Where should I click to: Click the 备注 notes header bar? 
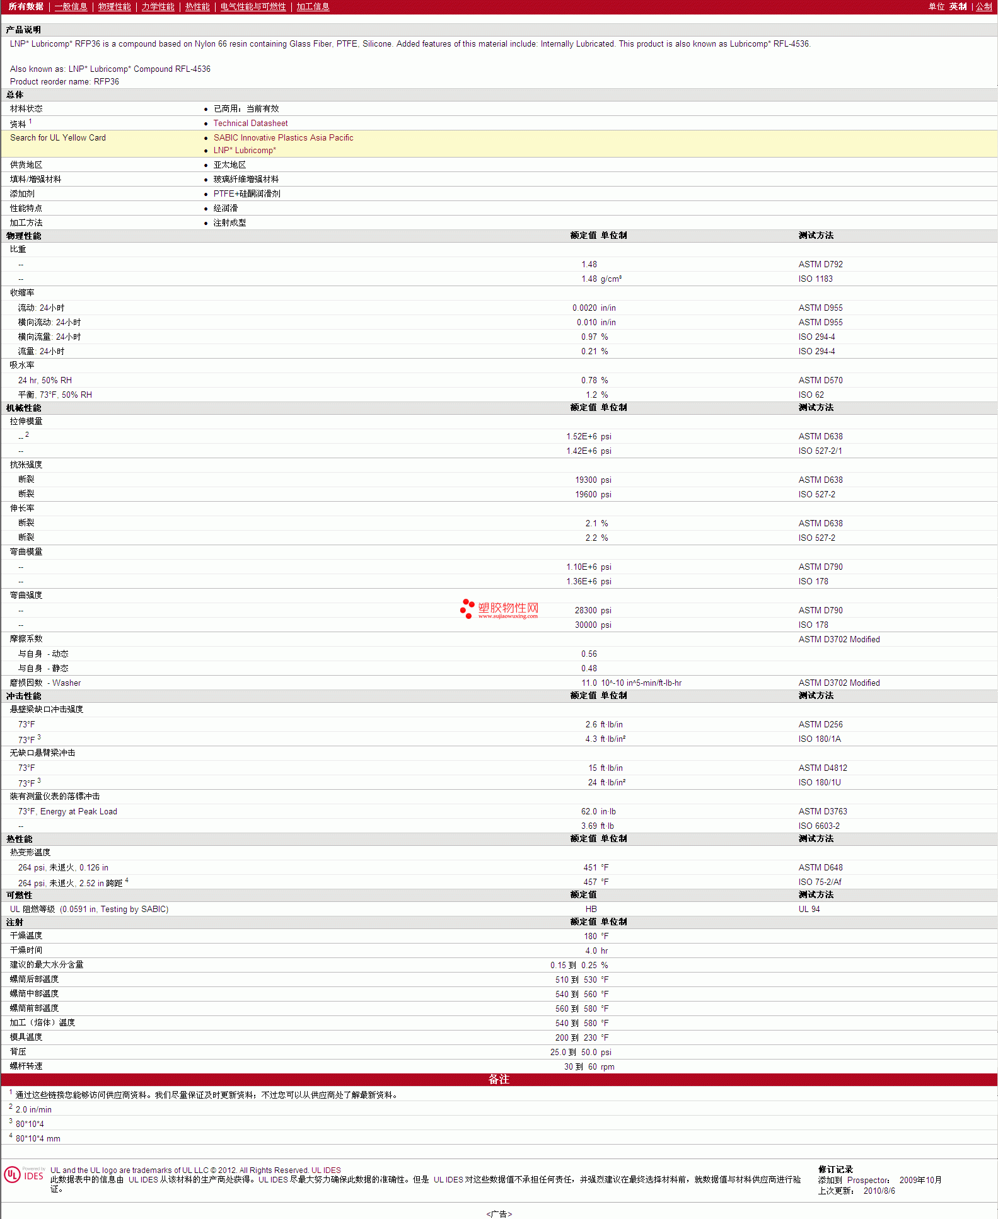(x=499, y=1080)
